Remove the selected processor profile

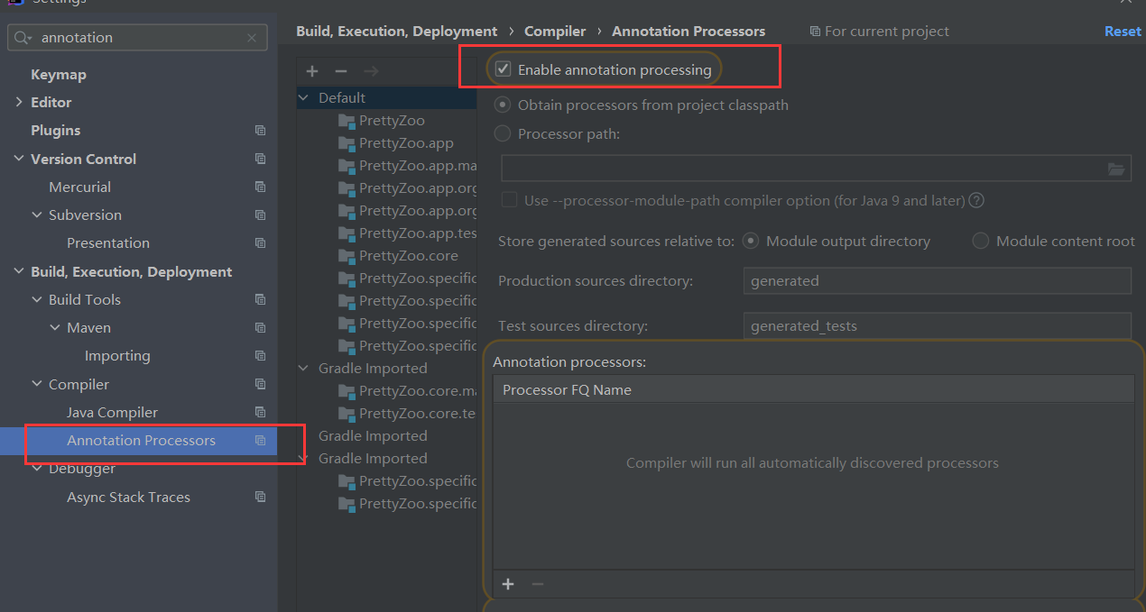[x=341, y=71]
